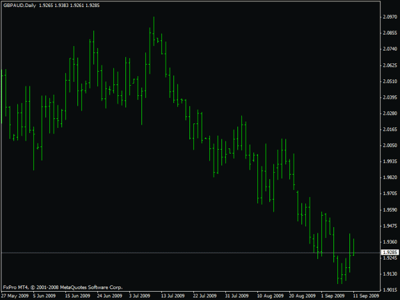Select the 22 Jul 2009 date label
The width and height of the screenshot is (400, 300).
[205, 296]
